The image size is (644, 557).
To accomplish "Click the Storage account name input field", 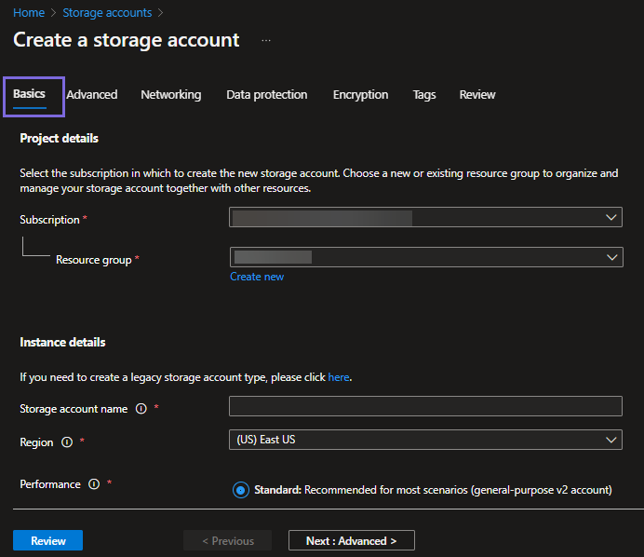I will [425, 406].
